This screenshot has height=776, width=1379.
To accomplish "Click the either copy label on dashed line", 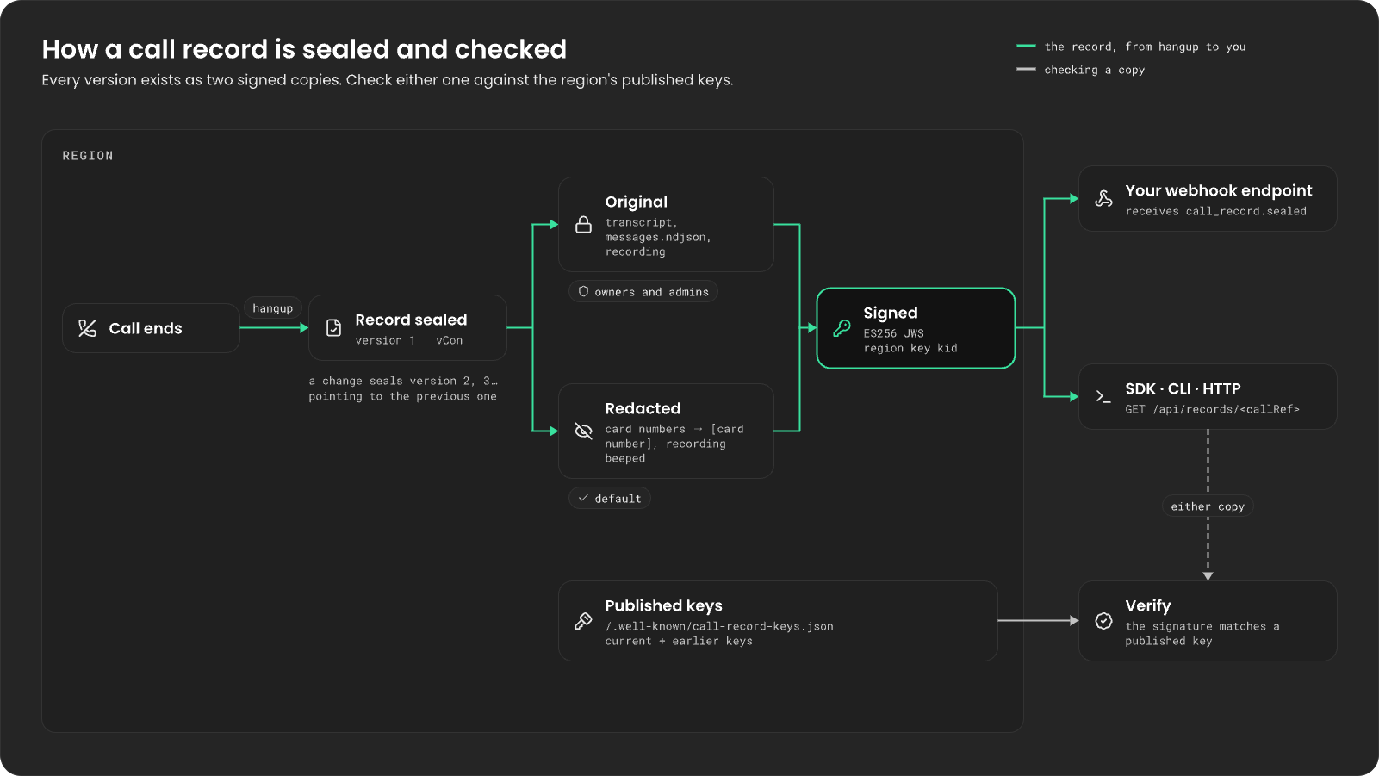I will tap(1207, 506).
